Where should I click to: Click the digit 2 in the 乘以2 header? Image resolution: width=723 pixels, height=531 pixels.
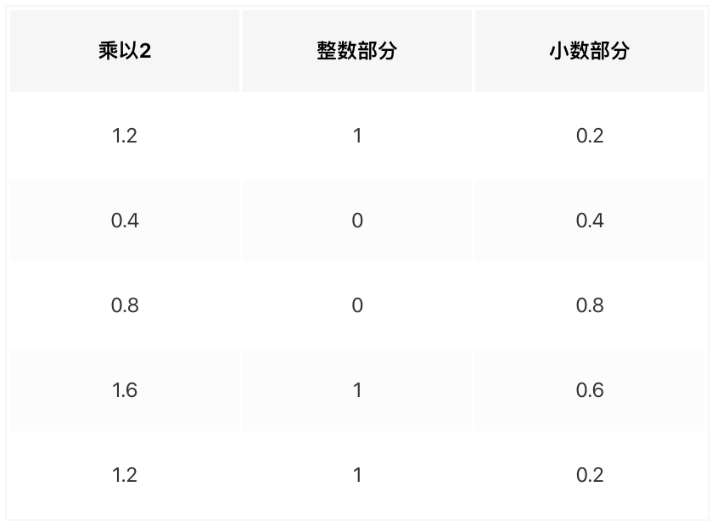[x=146, y=51]
